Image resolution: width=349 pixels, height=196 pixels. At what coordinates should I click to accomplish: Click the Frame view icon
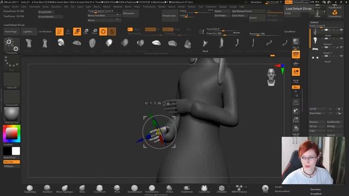coord(296,102)
